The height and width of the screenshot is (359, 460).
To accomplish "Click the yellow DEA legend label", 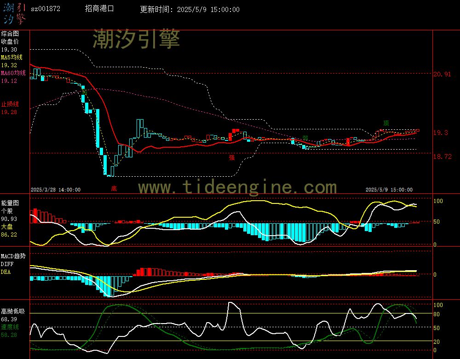I will click(x=6, y=272).
